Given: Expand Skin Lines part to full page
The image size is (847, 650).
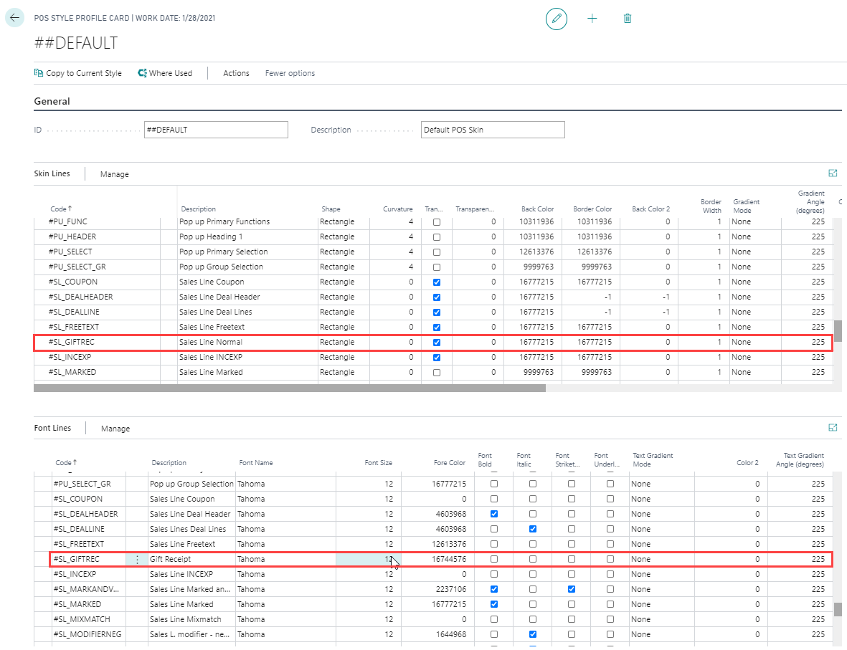Looking at the screenshot, I should 833,173.
